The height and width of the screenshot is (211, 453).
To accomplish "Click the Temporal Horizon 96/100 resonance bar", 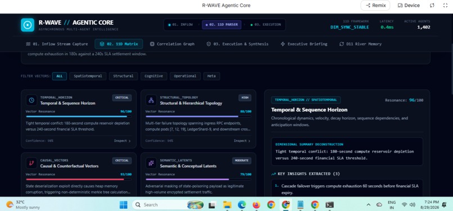I will pyautogui.click(x=79, y=116).
